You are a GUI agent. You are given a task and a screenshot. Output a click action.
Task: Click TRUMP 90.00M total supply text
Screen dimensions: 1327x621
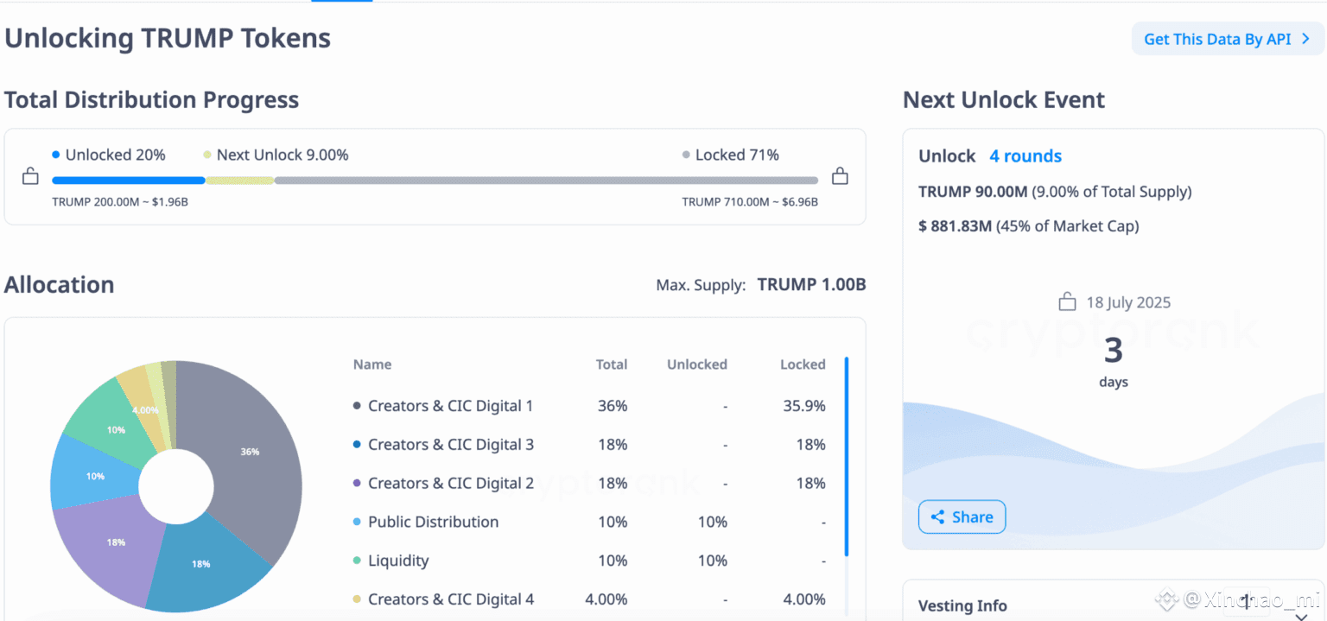click(1055, 192)
